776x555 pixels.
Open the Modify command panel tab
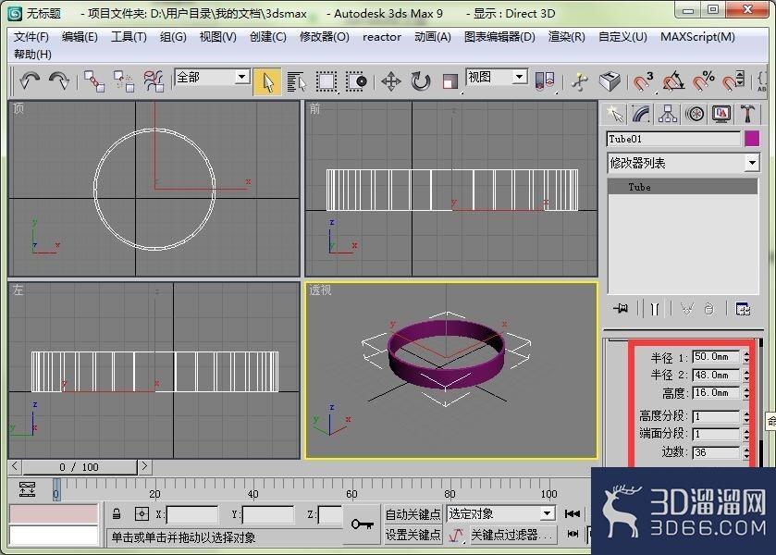click(641, 114)
